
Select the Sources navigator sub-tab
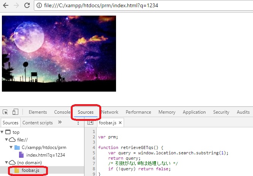tap(11, 123)
